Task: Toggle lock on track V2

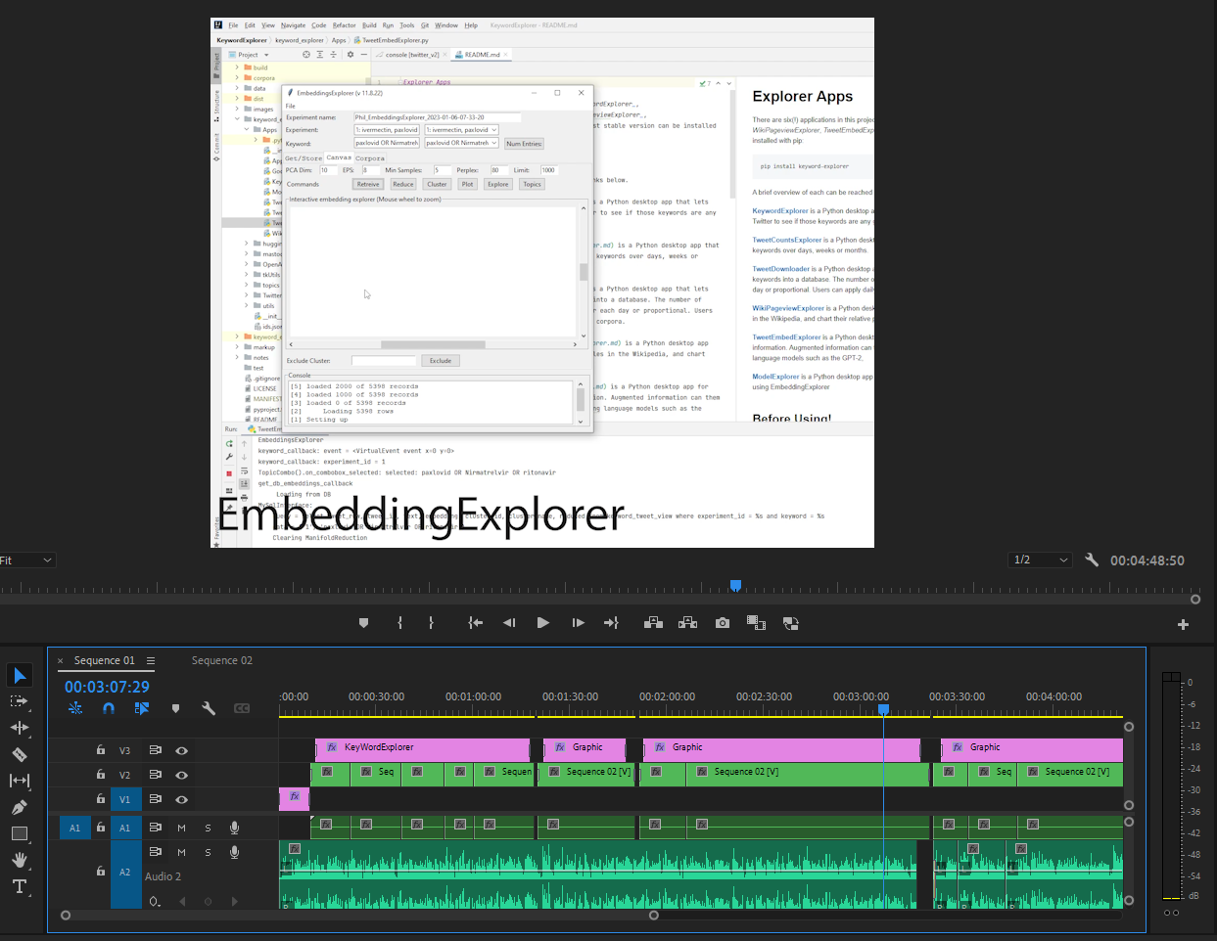Action: pos(100,775)
